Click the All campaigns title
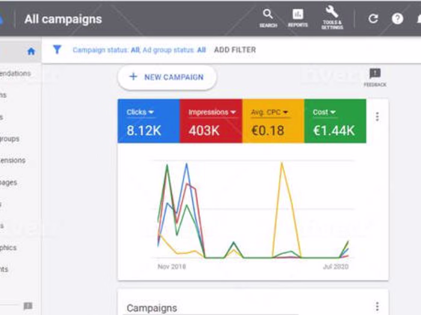This screenshot has width=421, height=315. [x=63, y=19]
